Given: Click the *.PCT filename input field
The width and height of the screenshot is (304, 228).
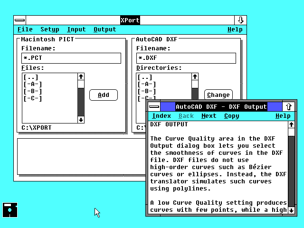Looking at the screenshot, I should (x=71, y=58).
